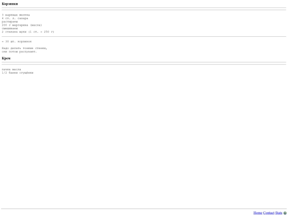Click the text "= 38 шт. корзинок"

pyautogui.click(x=17, y=42)
